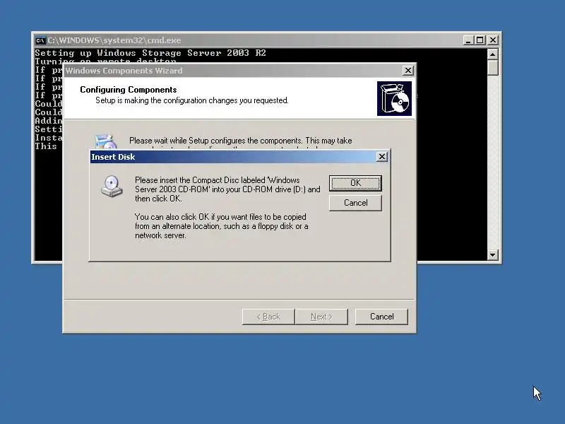Image resolution: width=565 pixels, height=424 pixels.
Task: Click the Windows Components Wizard title text
Action: click(124, 71)
